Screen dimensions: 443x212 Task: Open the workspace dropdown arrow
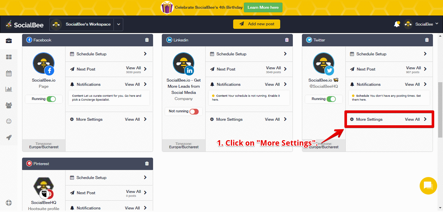(x=118, y=24)
